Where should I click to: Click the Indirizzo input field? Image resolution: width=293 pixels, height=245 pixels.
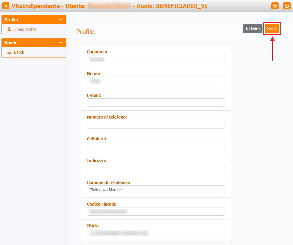(156, 168)
